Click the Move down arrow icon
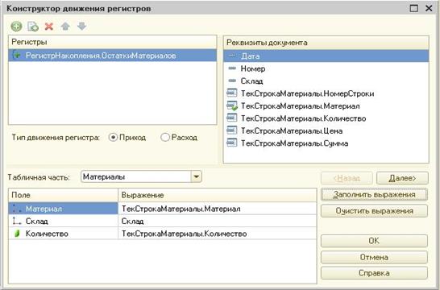This screenshot has height=290, width=440. [x=82, y=27]
